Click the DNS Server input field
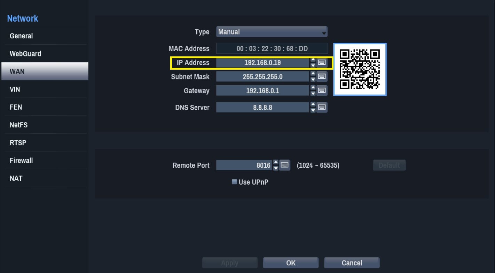 coord(262,107)
